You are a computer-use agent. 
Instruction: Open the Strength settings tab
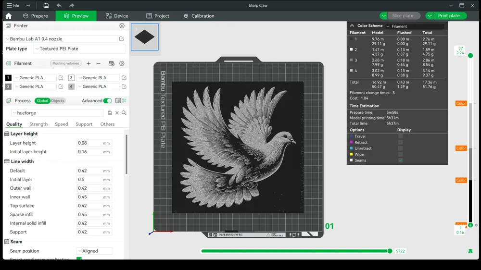[38, 124]
